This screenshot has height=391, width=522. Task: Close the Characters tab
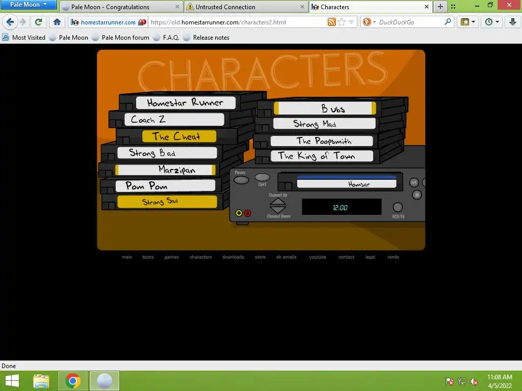pyautogui.click(x=427, y=7)
